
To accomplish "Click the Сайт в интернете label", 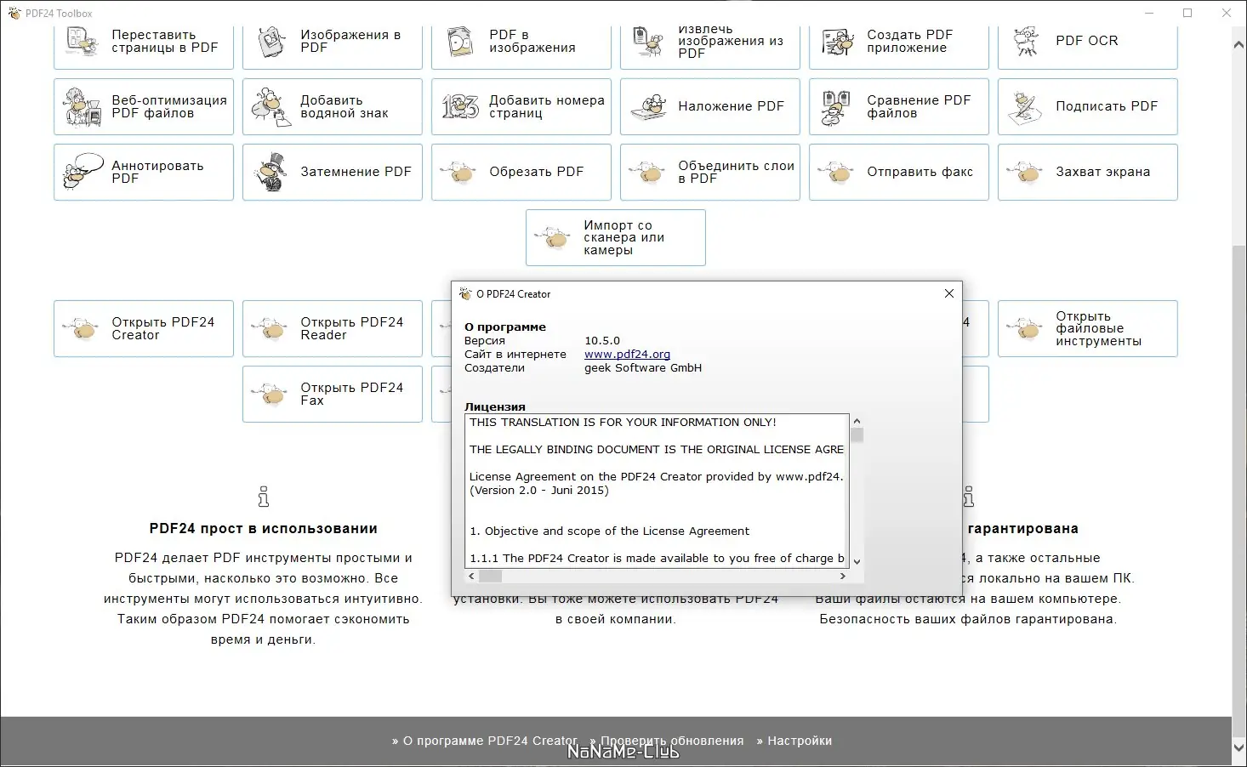I will pos(515,355).
